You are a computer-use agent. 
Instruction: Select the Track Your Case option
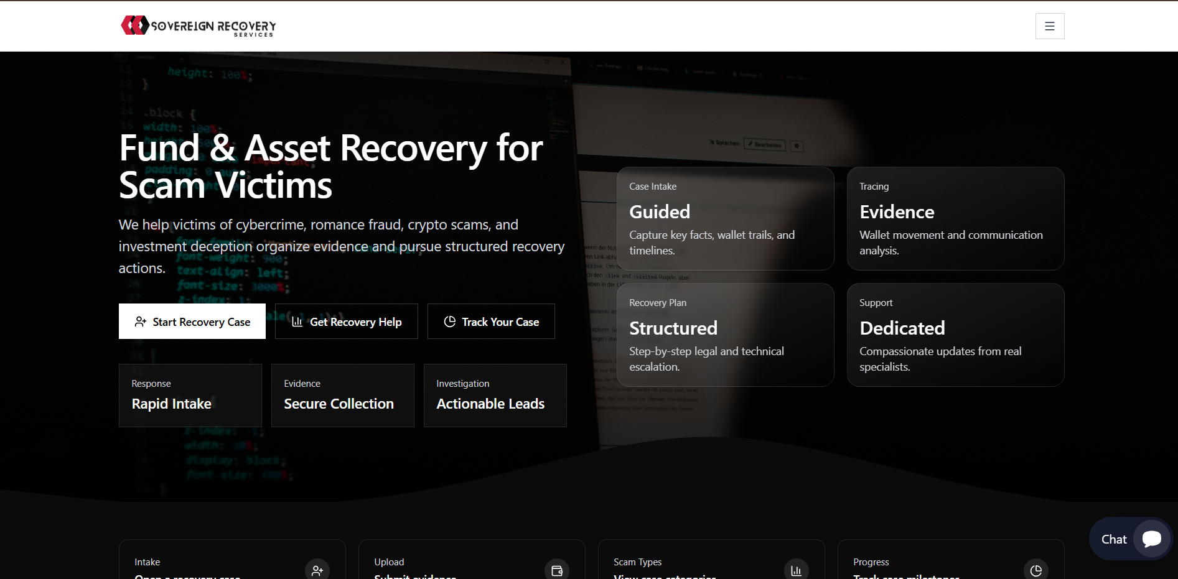tap(491, 322)
